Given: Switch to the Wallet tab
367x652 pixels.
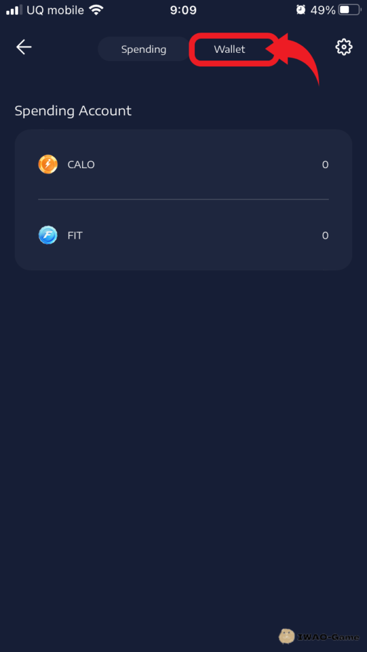Looking at the screenshot, I should [x=229, y=49].
